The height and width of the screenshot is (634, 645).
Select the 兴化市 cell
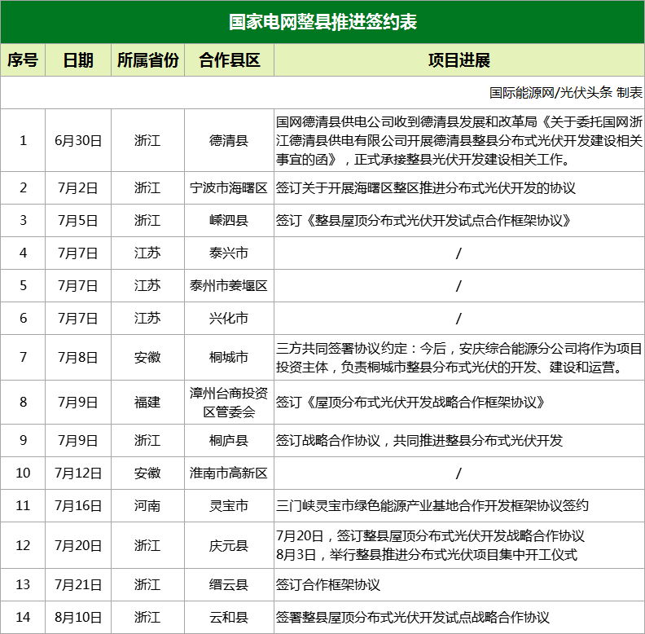(x=229, y=318)
